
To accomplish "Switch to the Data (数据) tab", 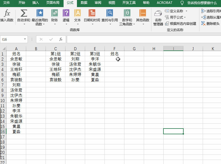I will (x=84, y=3).
